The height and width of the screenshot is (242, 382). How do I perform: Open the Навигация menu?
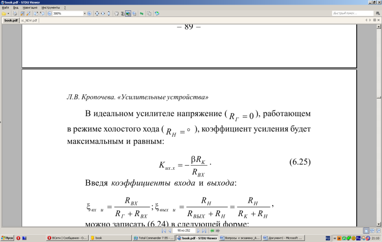point(30,8)
